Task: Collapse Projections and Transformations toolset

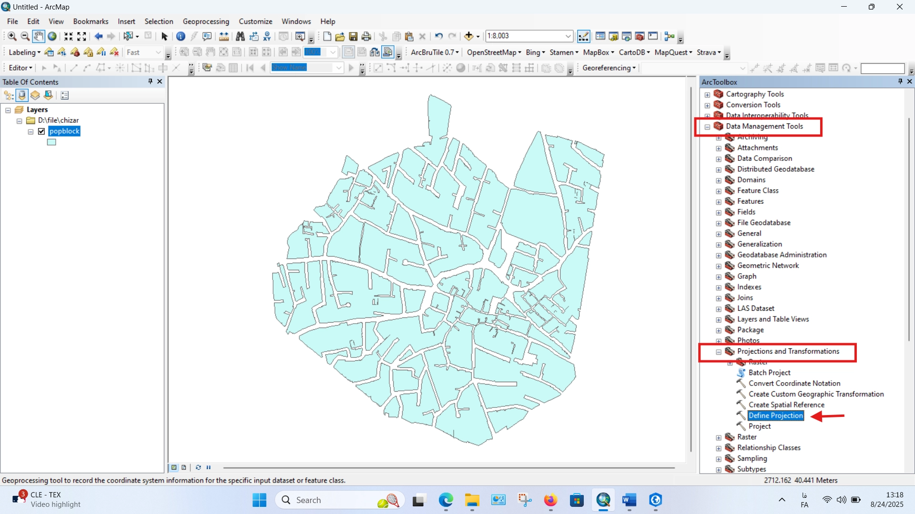Action: coord(719,352)
